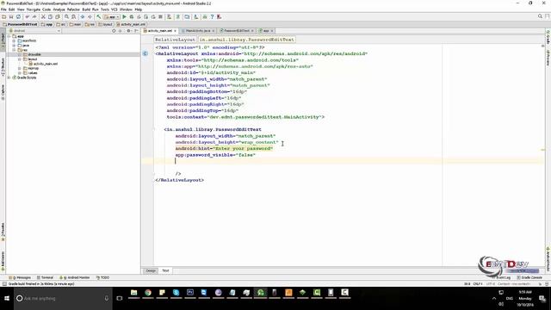
Task: Click the Cortana Ask me anything box
Action: (x=63, y=299)
